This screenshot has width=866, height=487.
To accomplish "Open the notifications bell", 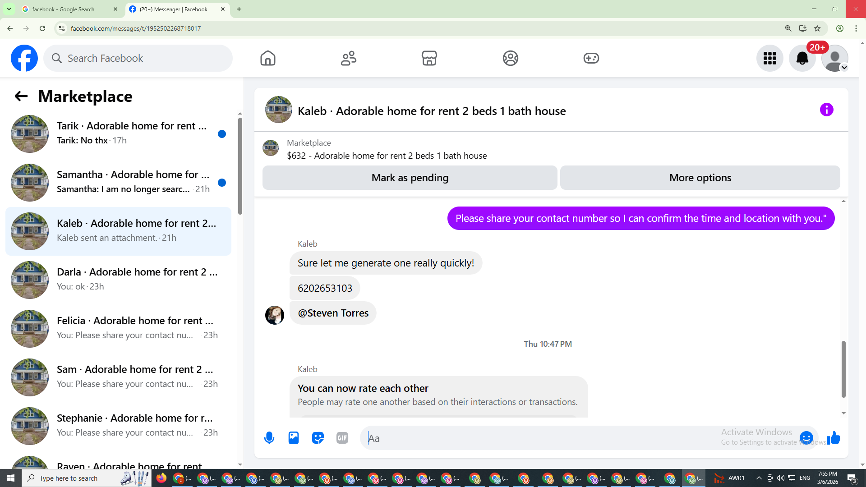I will pyautogui.click(x=802, y=58).
